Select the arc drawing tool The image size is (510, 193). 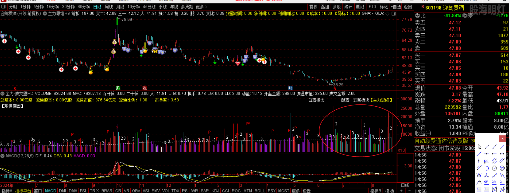click(x=487, y=168)
